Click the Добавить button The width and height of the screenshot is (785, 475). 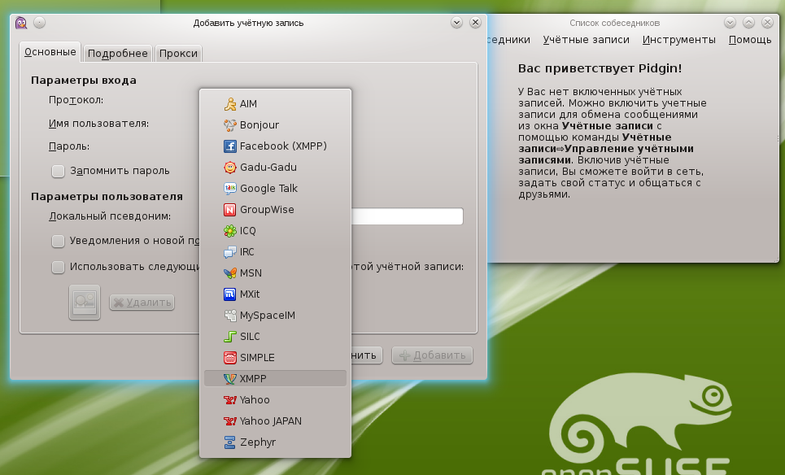(x=433, y=355)
